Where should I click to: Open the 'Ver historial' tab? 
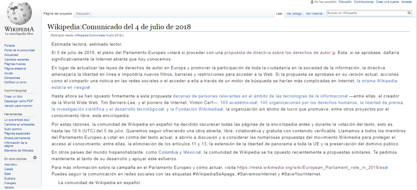[x=314, y=14]
